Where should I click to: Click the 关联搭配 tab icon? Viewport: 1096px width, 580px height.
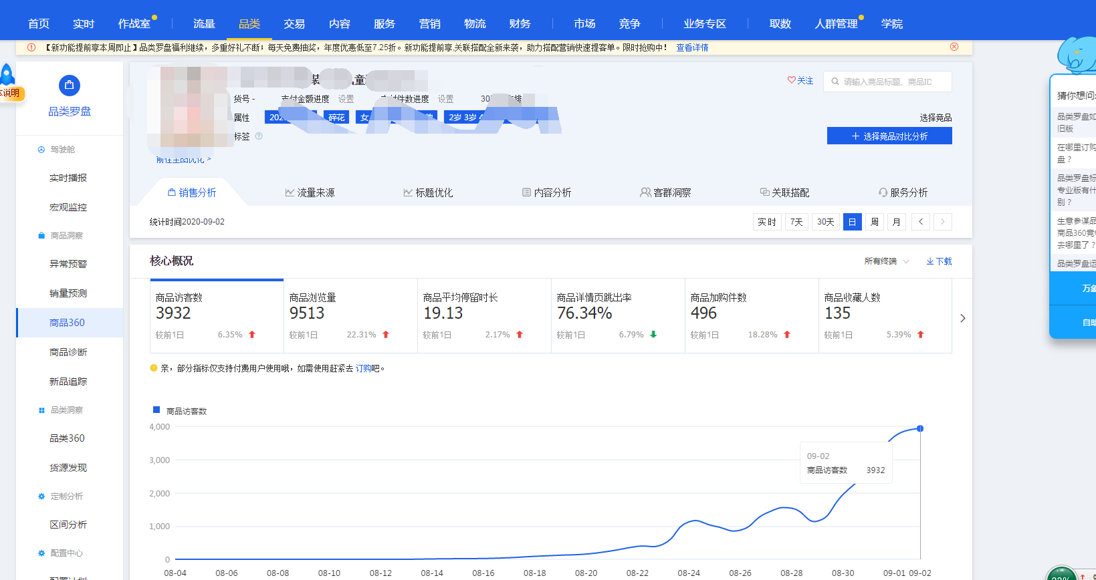click(x=764, y=192)
